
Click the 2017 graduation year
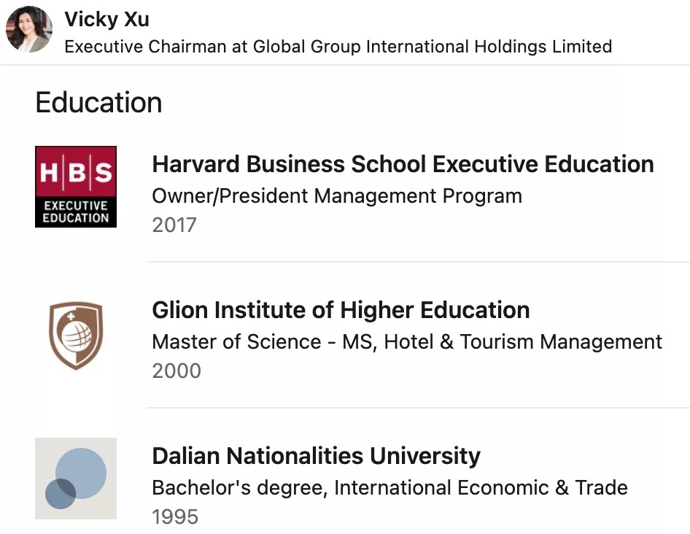click(174, 225)
